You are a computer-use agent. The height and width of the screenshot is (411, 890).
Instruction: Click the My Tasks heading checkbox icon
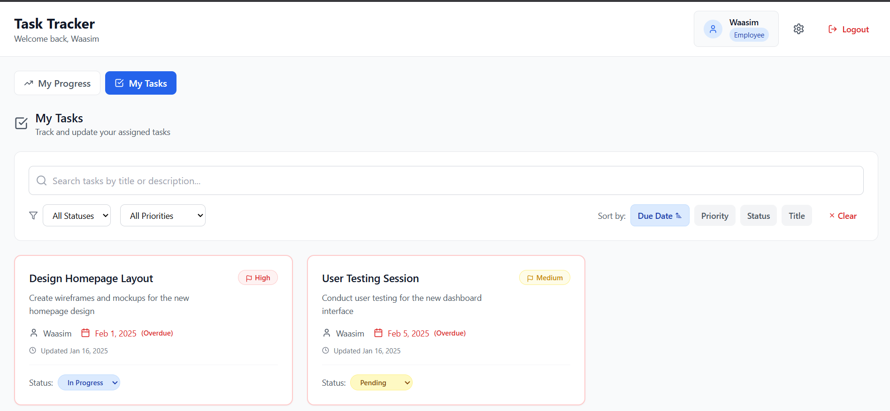click(x=22, y=123)
